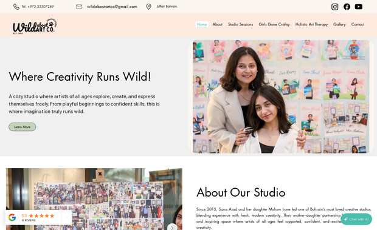This screenshot has height=230, width=377.
Task: Go to the Home menu item
Action: tap(202, 24)
